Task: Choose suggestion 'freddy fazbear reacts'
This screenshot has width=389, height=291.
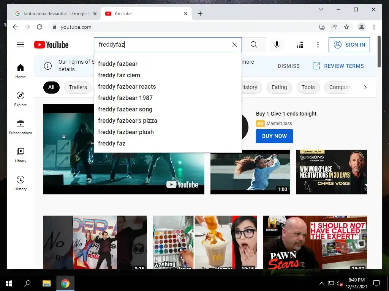Action: click(168, 87)
